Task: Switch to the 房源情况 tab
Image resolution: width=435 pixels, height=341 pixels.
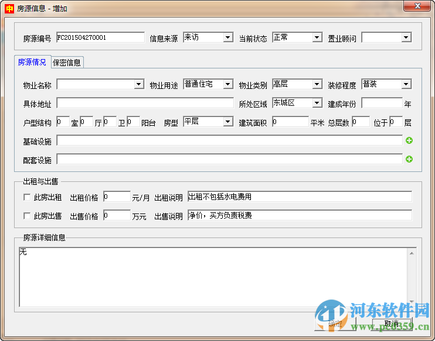Action: (32, 62)
